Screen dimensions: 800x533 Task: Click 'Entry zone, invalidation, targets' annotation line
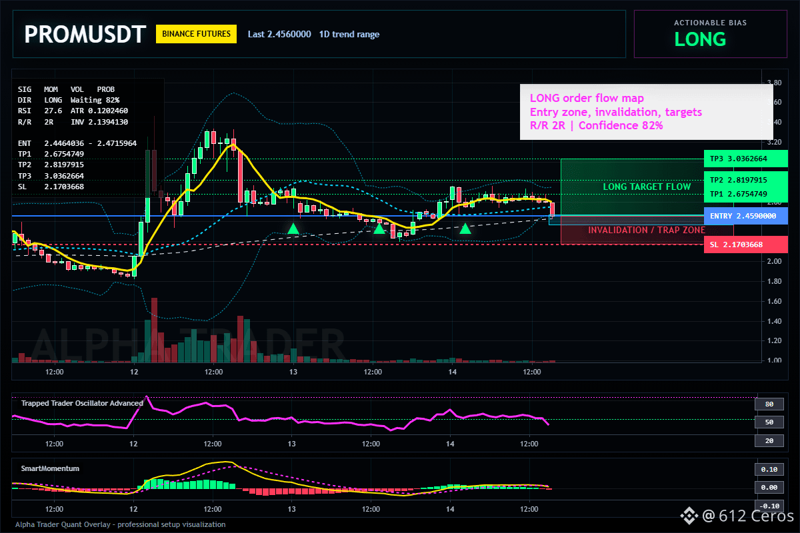[615, 112]
